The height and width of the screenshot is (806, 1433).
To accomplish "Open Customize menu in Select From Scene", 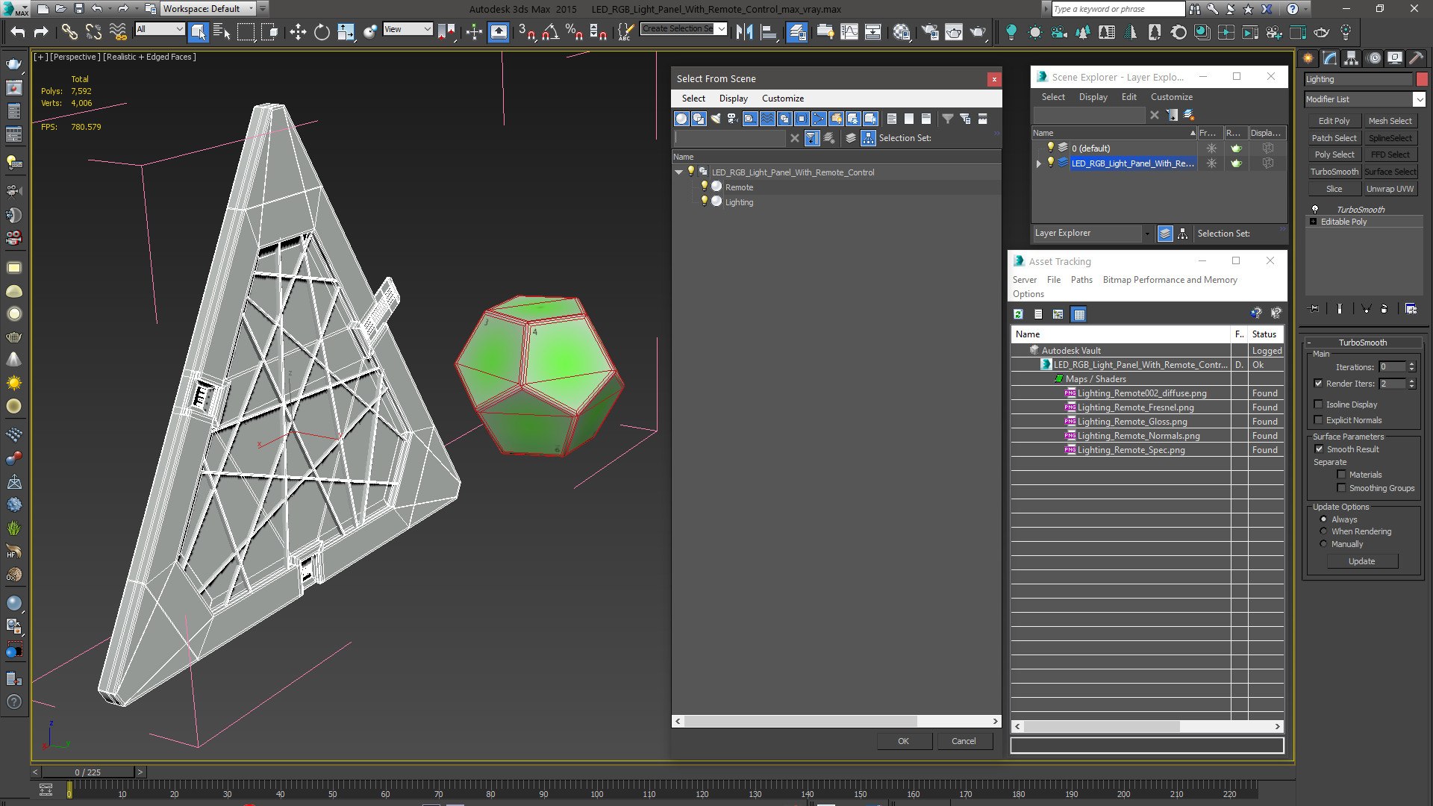I will pyautogui.click(x=782, y=99).
